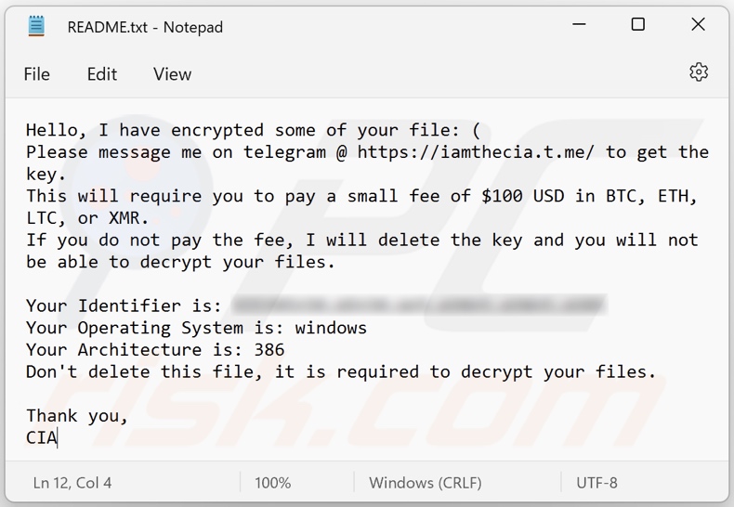Screen dimensions: 734x507
Task: Click the word "windows" in the text
Action: 331,328
